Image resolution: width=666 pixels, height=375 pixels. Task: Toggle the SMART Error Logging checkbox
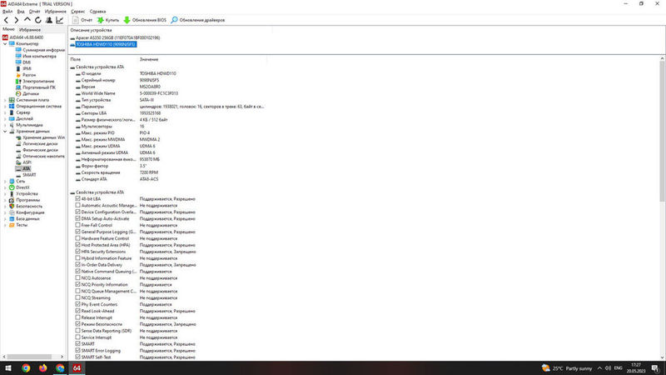click(77, 350)
